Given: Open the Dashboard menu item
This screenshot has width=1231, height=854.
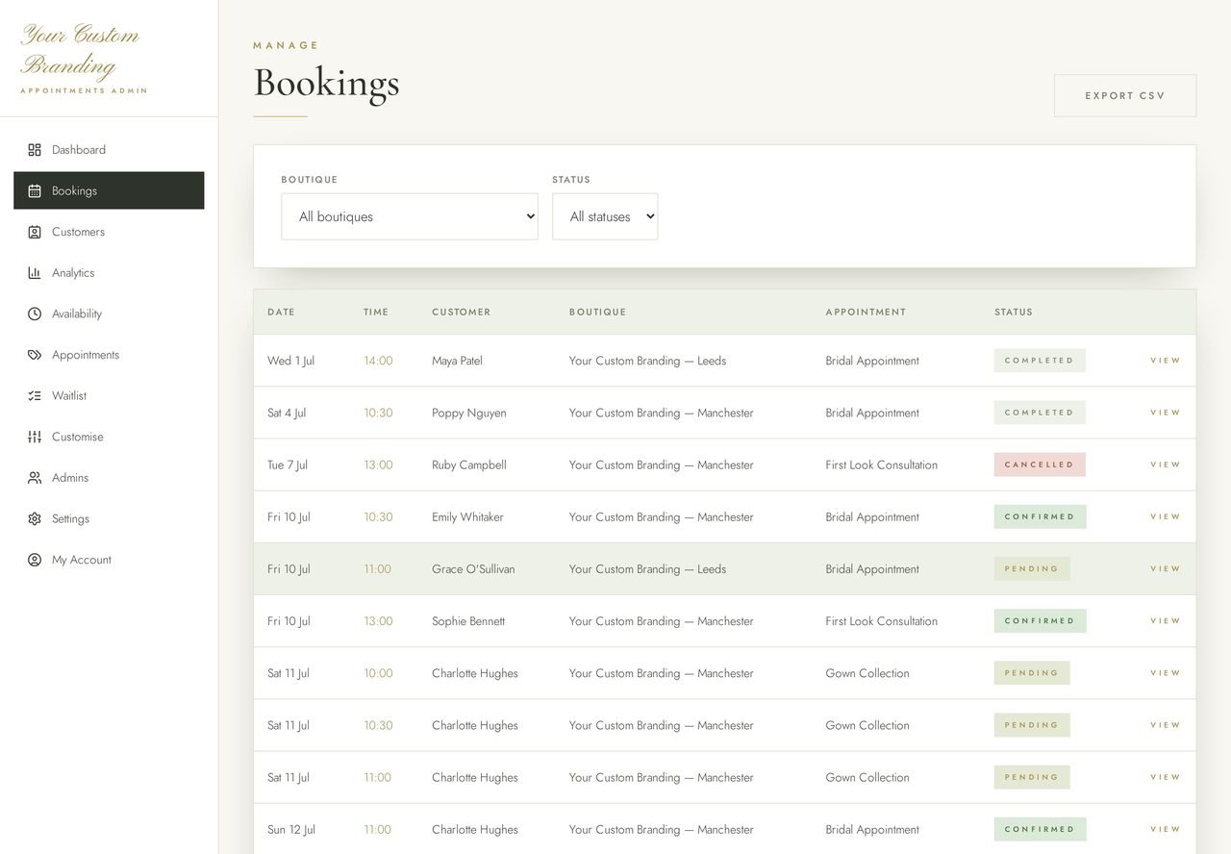Looking at the screenshot, I should (109, 150).
